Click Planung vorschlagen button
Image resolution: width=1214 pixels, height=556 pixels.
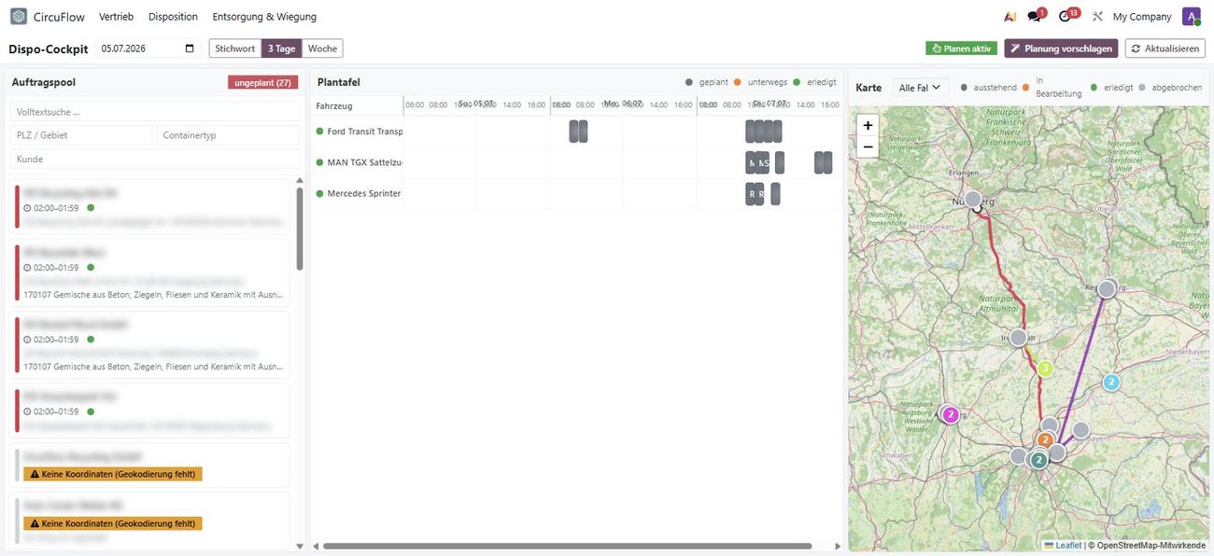click(x=1062, y=49)
